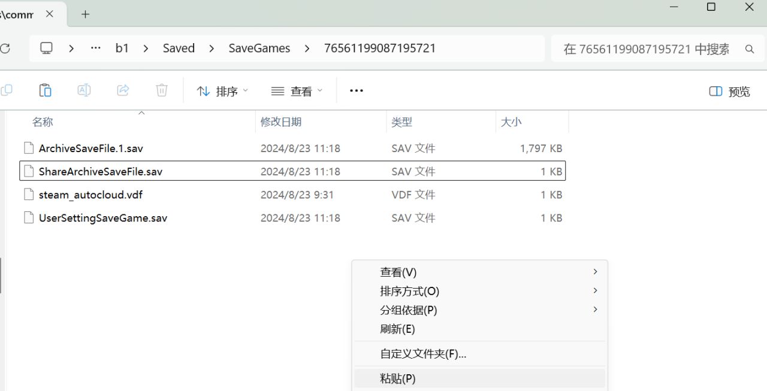Image resolution: width=767 pixels, height=391 pixels.
Task: Click the rename icon in toolbar
Action: point(84,90)
